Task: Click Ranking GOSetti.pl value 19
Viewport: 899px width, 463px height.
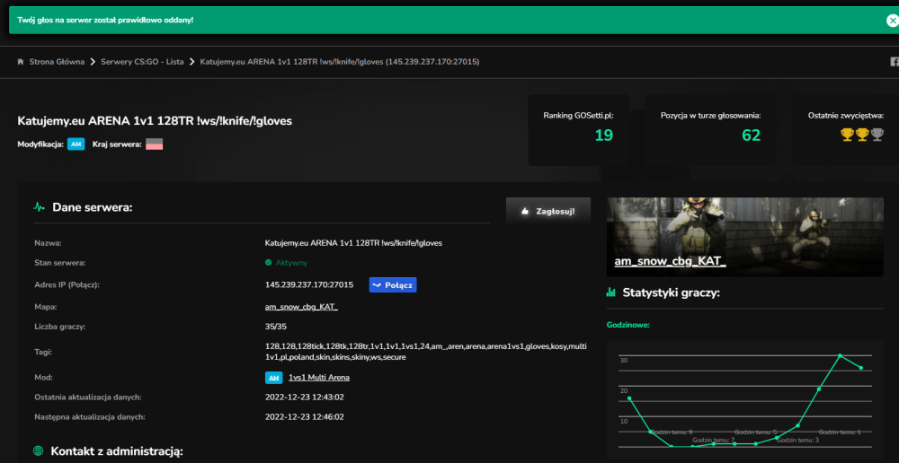Action: tap(604, 135)
